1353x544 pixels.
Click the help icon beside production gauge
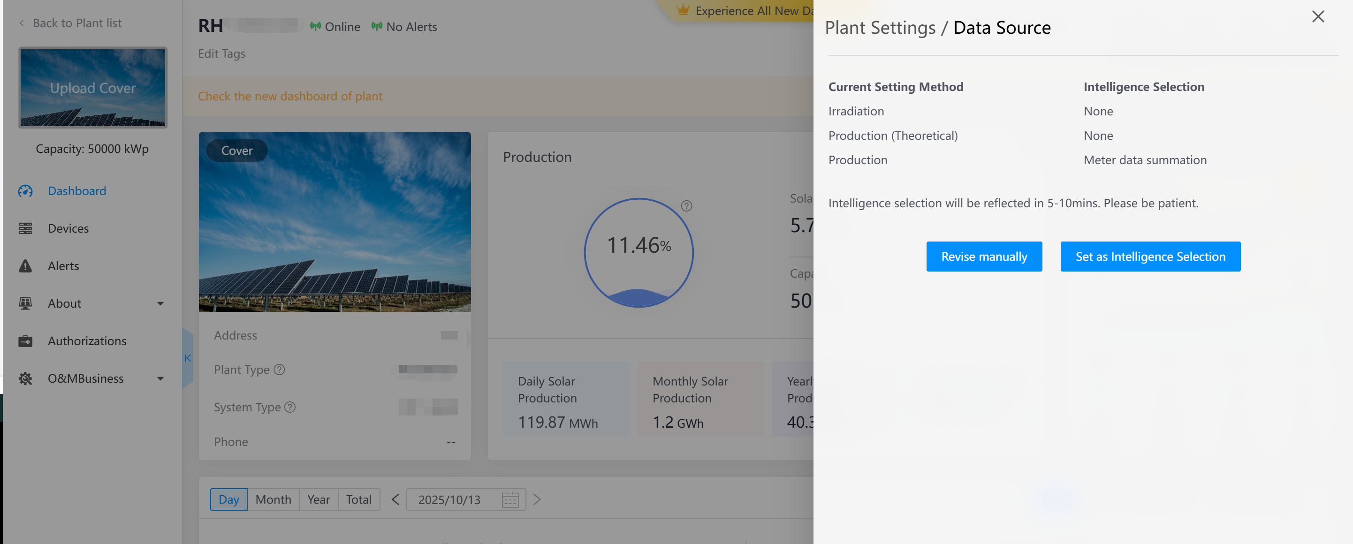[686, 206]
